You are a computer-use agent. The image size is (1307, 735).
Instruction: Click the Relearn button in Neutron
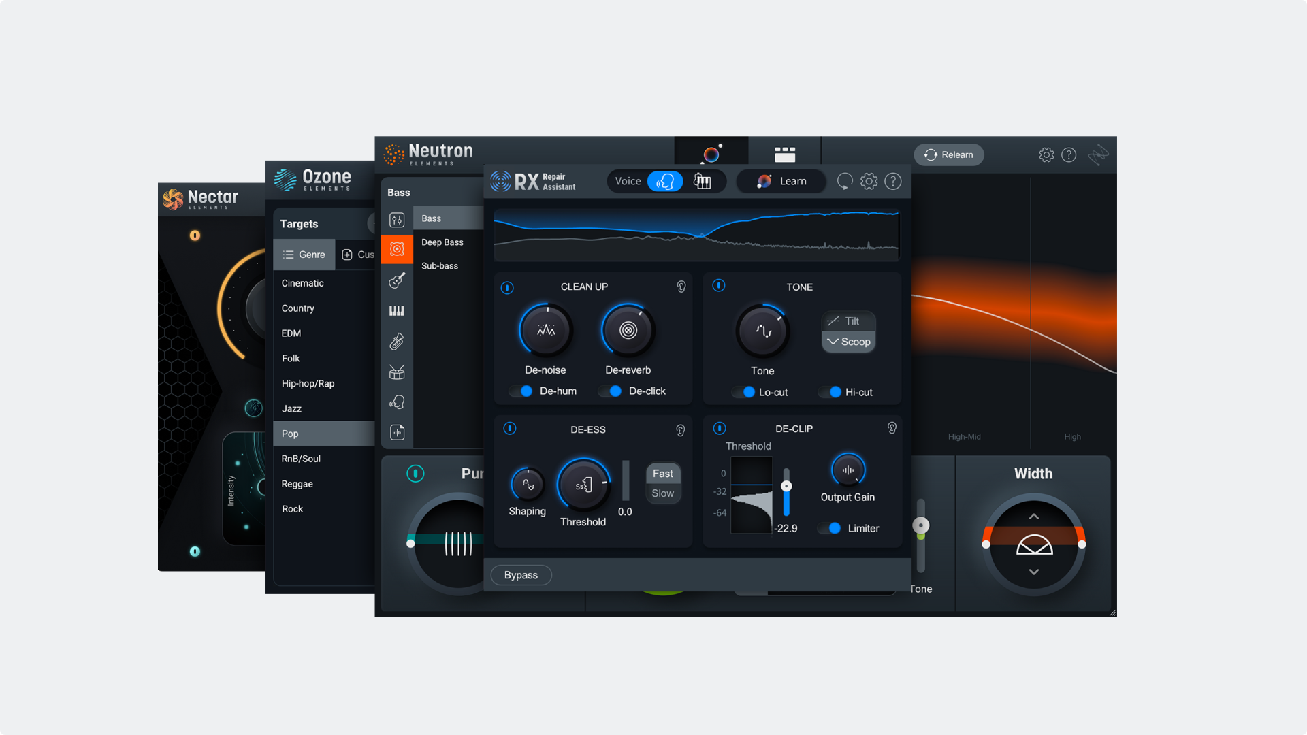click(948, 154)
